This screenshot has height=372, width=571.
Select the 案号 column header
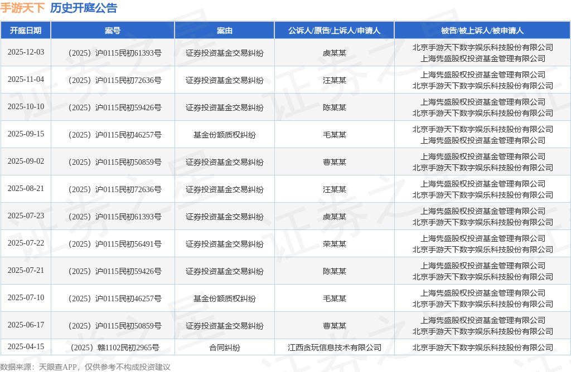pyautogui.click(x=113, y=31)
